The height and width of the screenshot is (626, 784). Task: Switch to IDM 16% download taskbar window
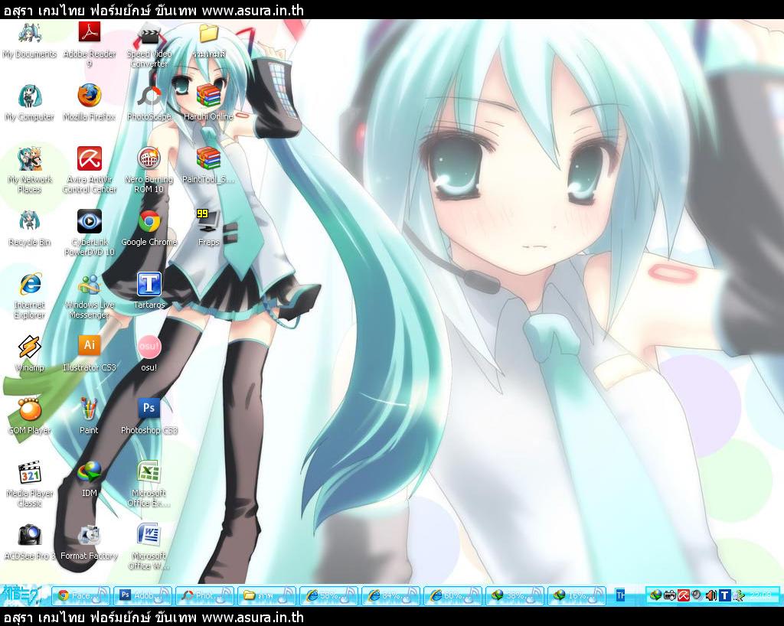(577, 595)
